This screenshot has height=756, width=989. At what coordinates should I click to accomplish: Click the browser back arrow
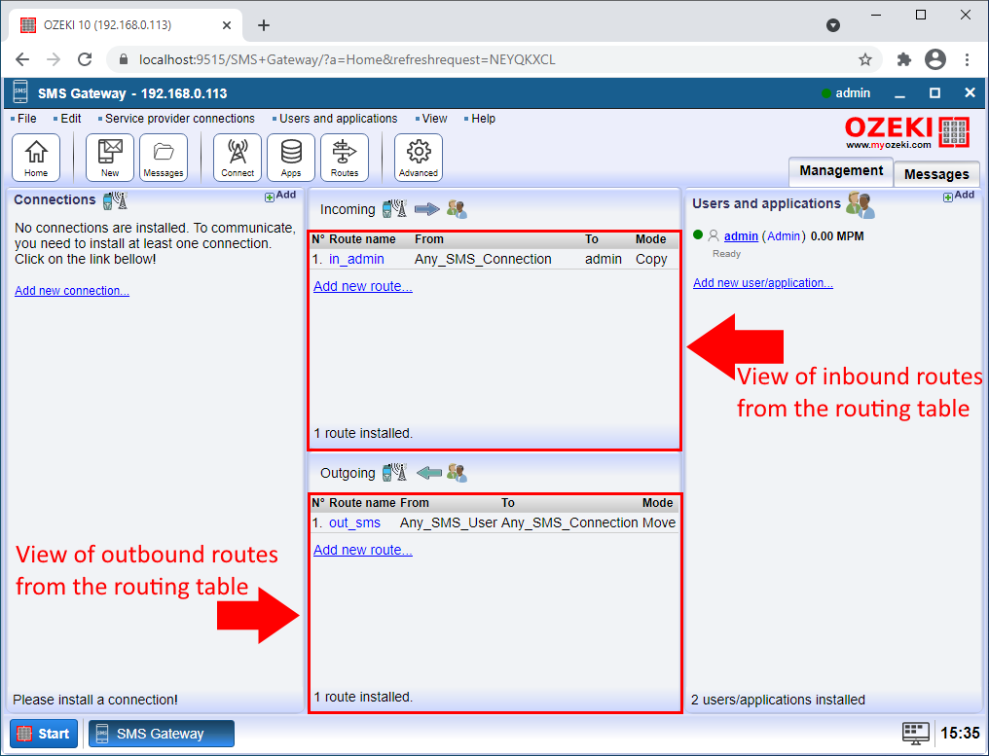22,59
